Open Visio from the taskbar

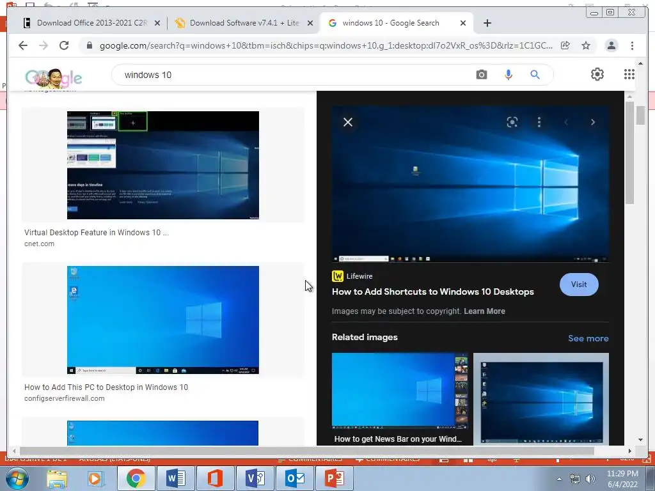click(x=255, y=478)
